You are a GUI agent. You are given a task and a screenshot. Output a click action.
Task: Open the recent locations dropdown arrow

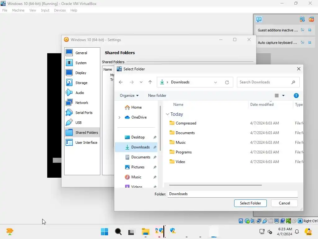141,82
